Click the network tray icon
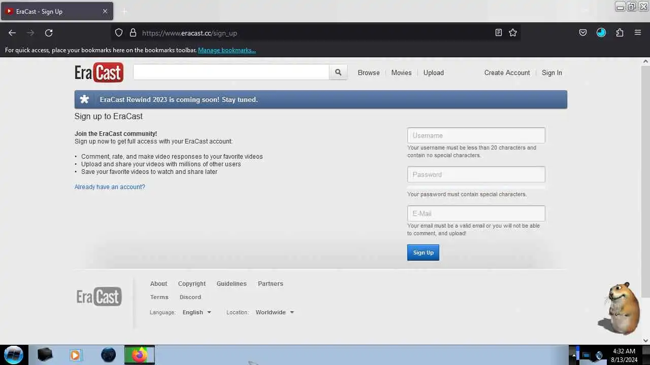This screenshot has width=650, height=365. (587, 355)
